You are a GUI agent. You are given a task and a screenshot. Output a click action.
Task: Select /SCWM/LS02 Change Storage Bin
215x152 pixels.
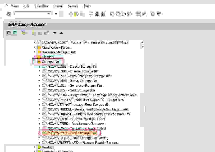(73, 71)
